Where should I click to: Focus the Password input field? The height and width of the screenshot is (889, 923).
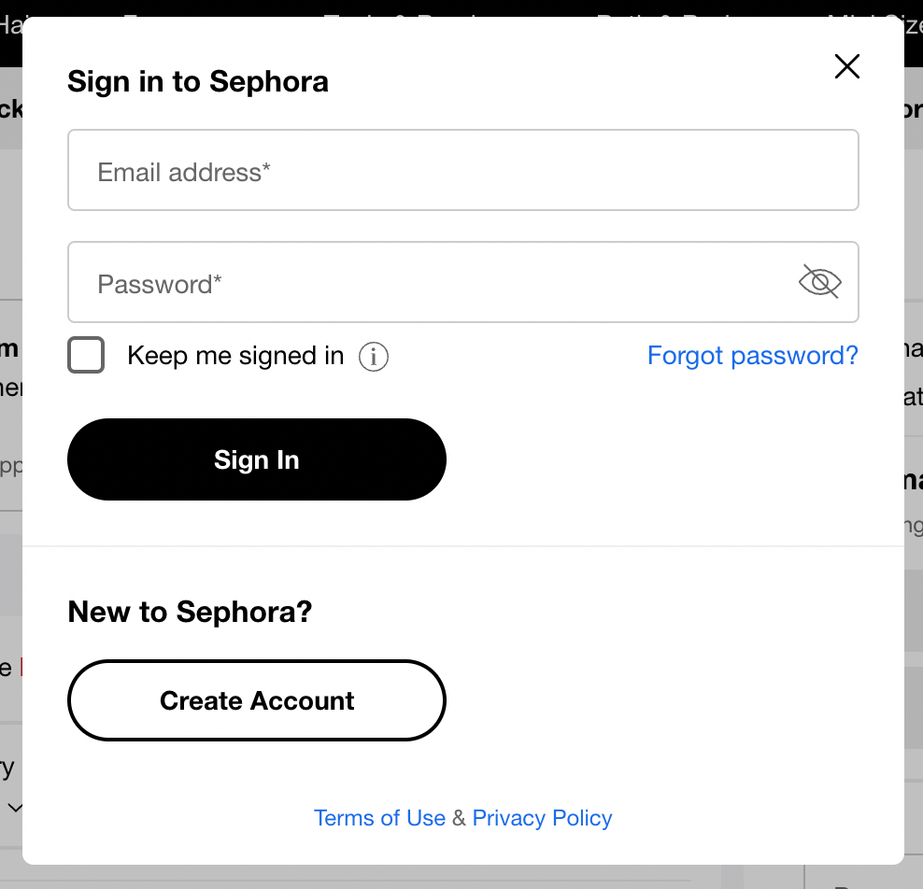click(x=463, y=282)
